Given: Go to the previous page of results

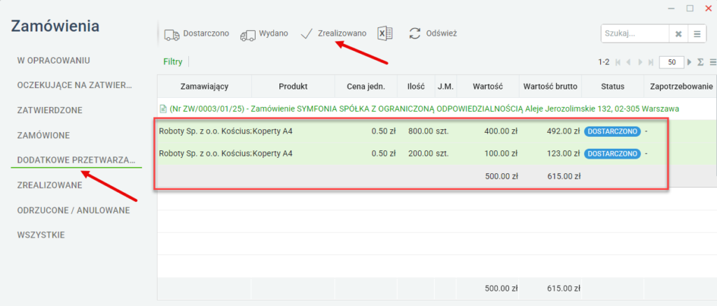Looking at the screenshot, I should coord(629,62).
